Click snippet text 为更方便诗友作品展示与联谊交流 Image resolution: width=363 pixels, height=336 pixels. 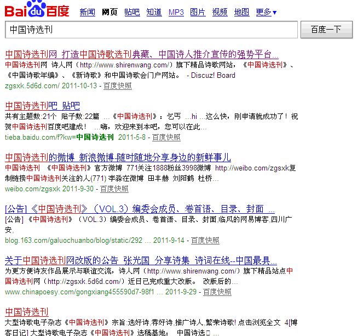61,271
